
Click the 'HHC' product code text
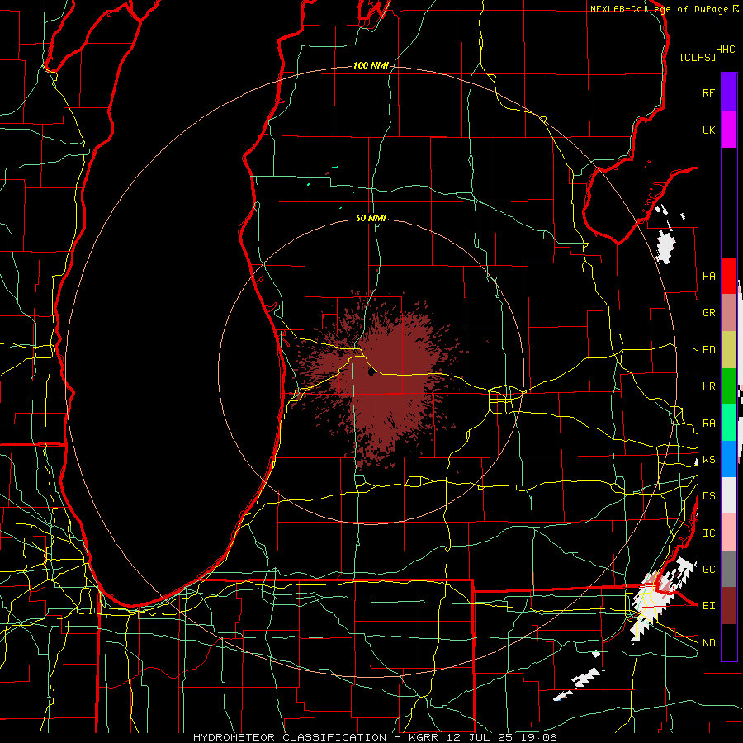click(x=725, y=50)
